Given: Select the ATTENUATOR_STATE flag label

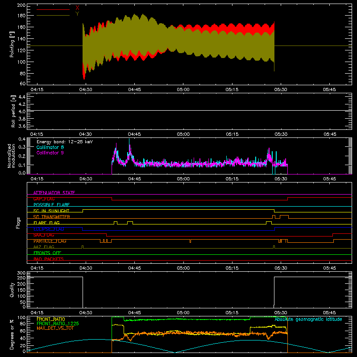Looking at the screenshot, I should click(x=54, y=193).
